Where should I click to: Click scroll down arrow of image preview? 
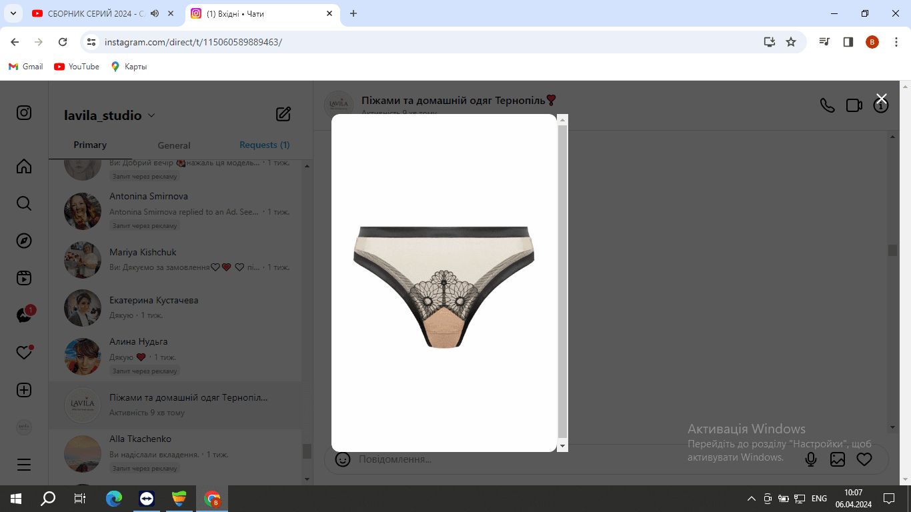(562, 445)
